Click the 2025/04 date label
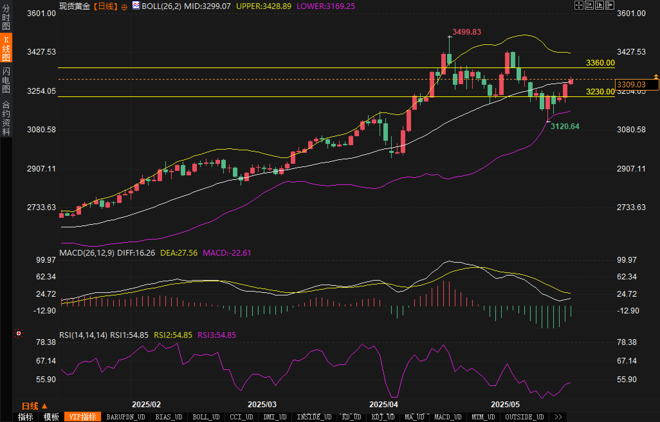This screenshot has width=660, height=422. click(384, 404)
